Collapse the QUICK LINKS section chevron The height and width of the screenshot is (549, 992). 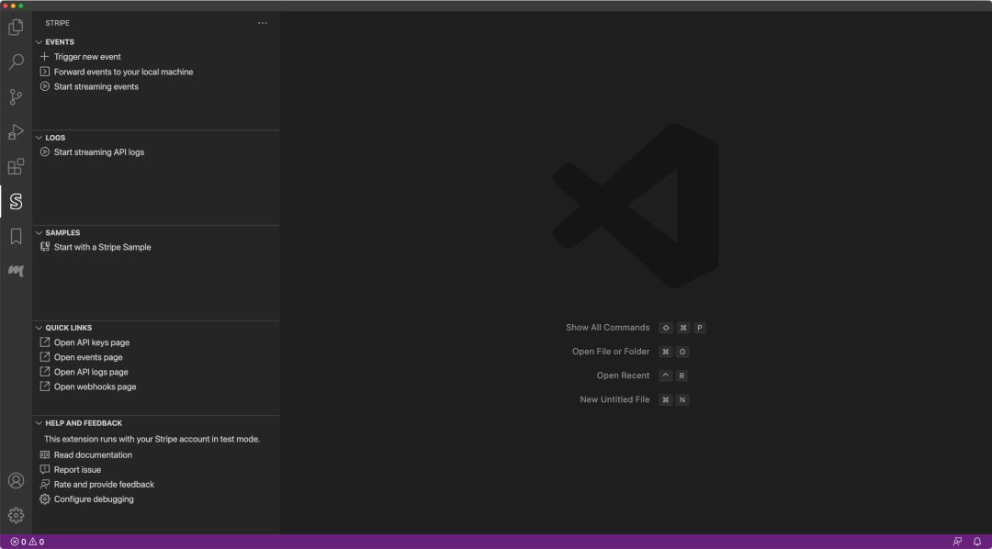(x=39, y=328)
